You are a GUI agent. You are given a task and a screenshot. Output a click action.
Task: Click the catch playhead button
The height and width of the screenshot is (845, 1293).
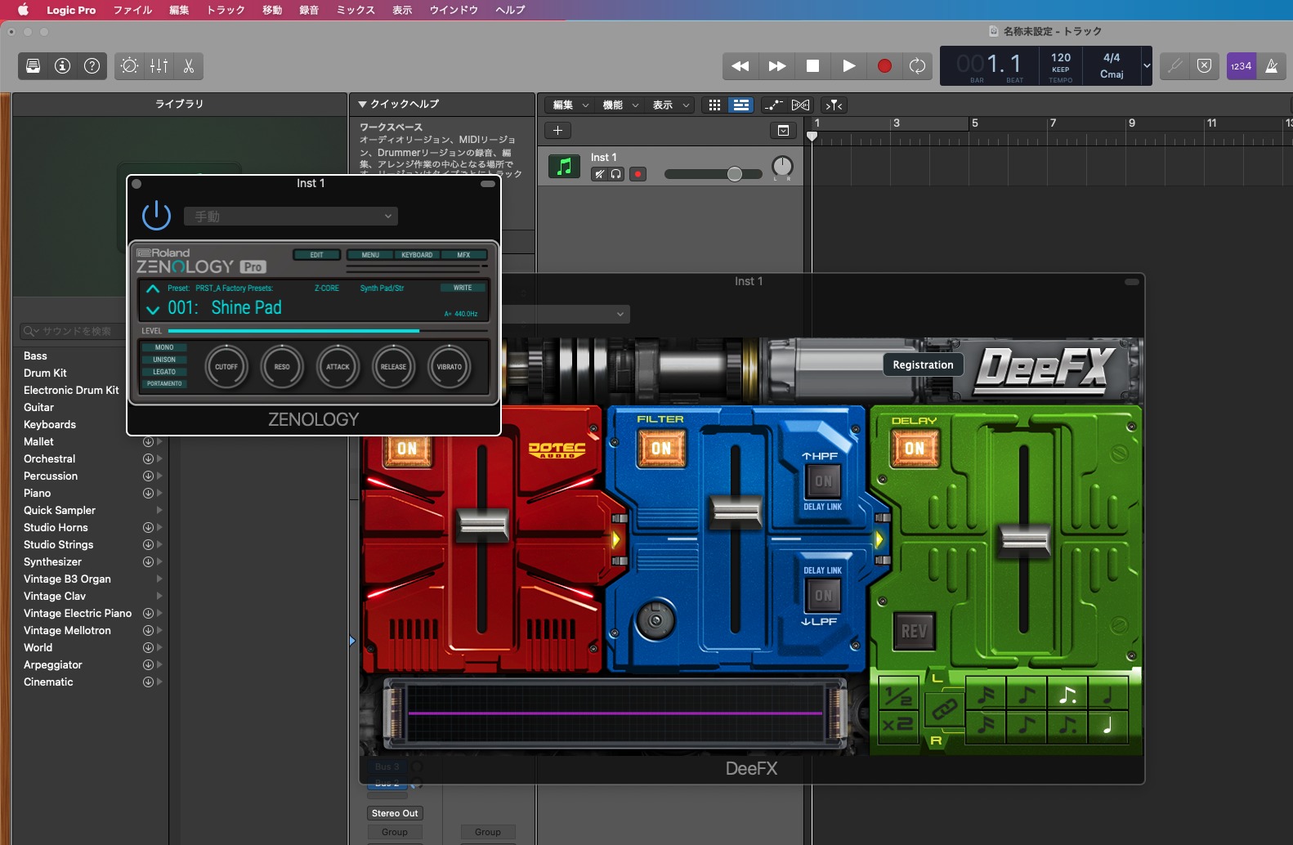(834, 105)
